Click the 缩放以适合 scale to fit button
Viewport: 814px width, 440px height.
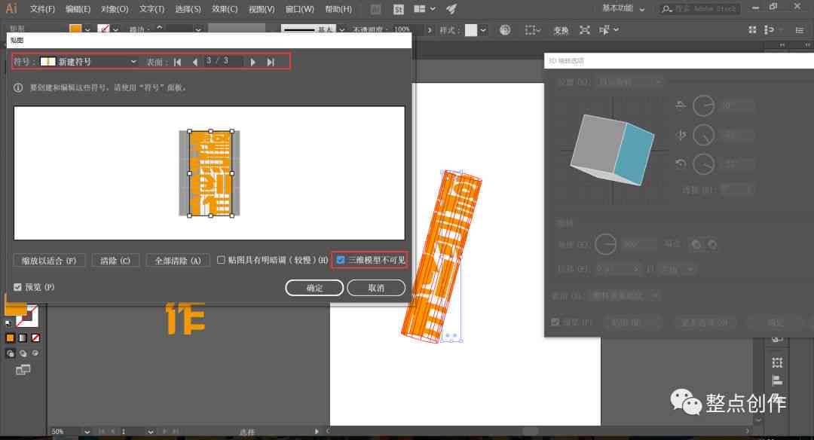pos(49,261)
